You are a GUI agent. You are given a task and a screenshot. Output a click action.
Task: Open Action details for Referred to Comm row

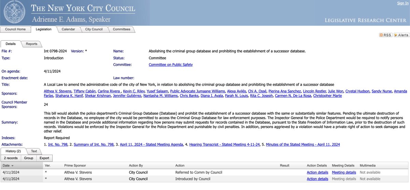point(317,173)
